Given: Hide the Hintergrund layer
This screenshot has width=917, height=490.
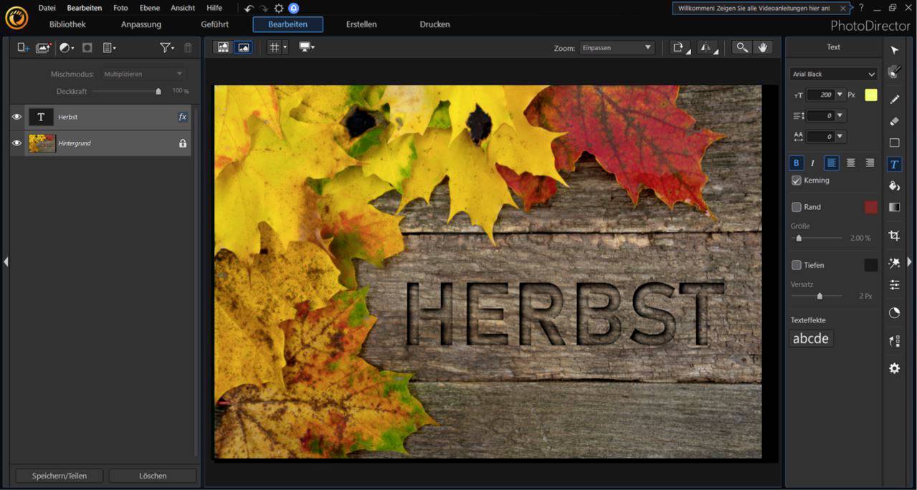Looking at the screenshot, I should click(16, 143).
